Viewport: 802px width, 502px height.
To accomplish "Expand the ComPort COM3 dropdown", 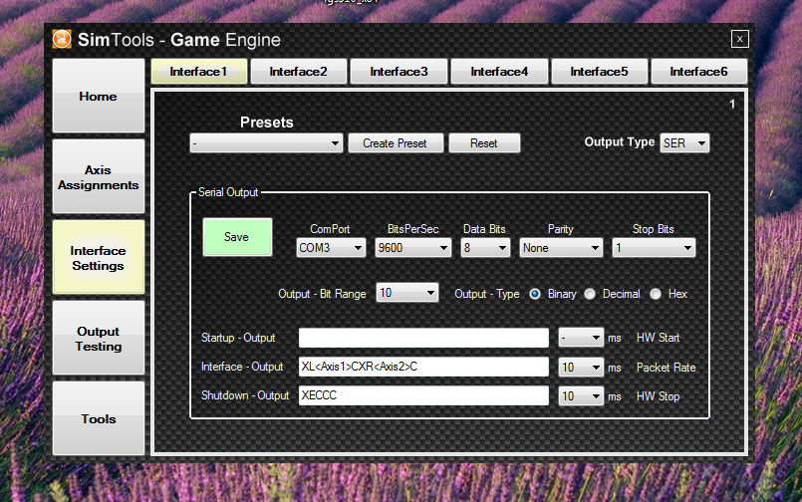I will pos(331,248).
